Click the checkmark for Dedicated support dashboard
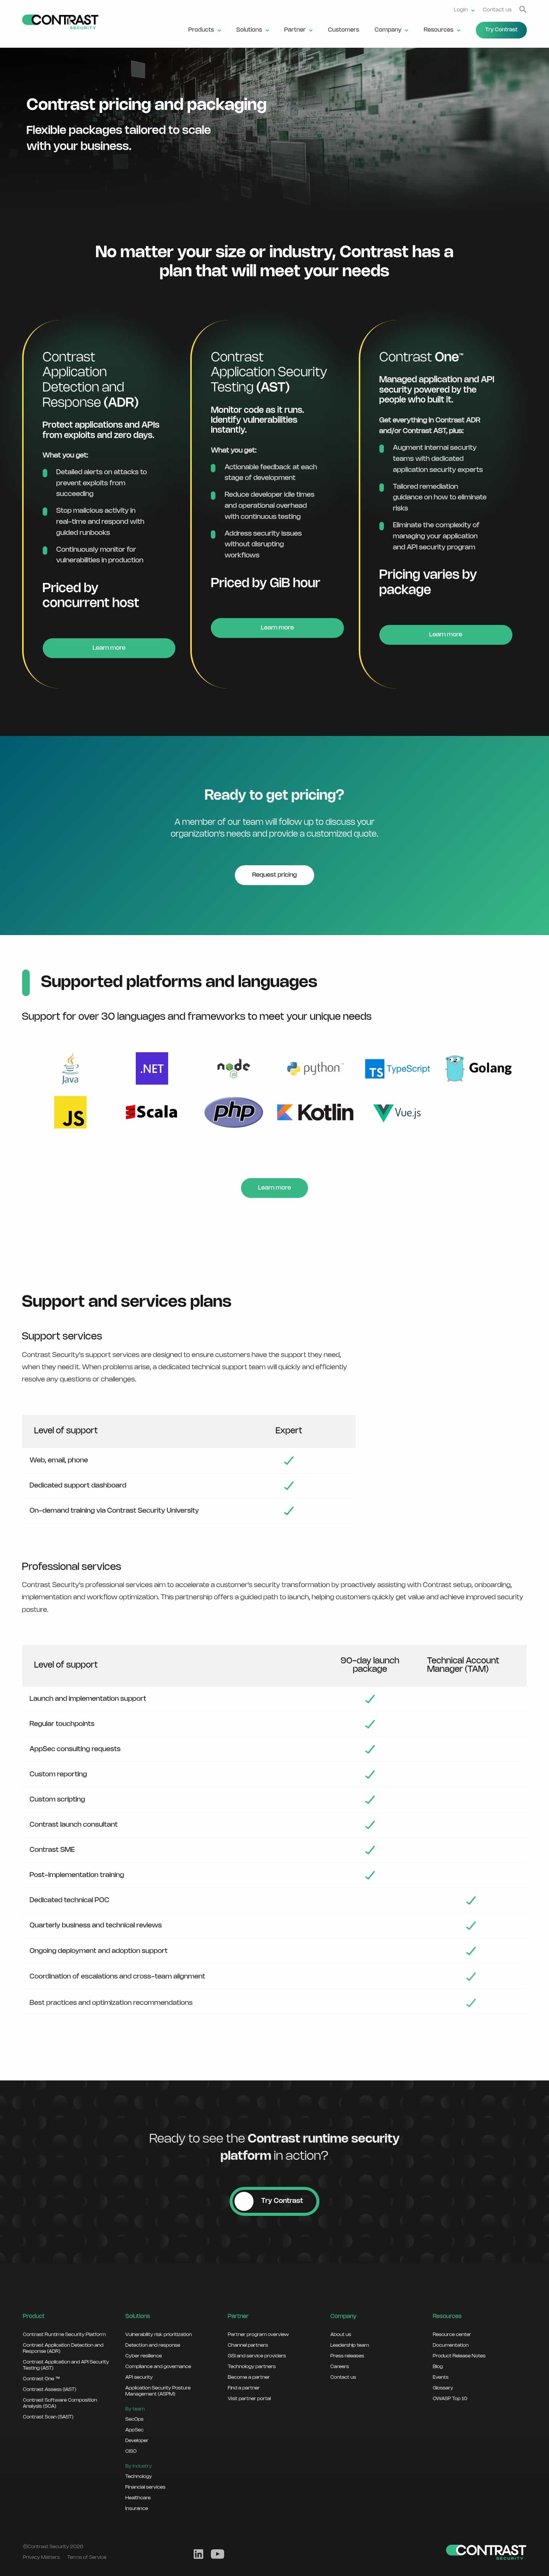This screenshot has width=549, height=2576. 288,1485
